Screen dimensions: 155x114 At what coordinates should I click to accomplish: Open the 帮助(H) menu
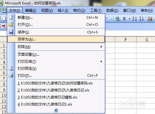(x=147, y=11)
